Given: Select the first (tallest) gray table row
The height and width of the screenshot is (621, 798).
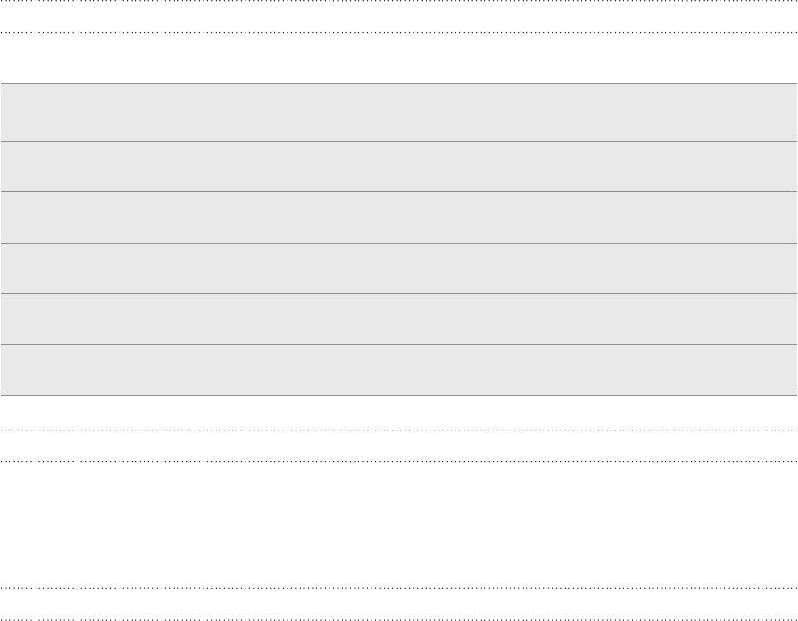Looking at the screenshot, I should [x=399, y=112].
